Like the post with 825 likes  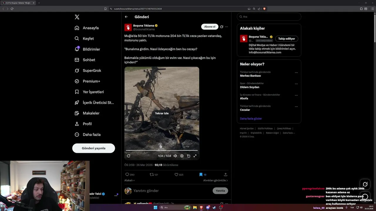pos(179,174)
